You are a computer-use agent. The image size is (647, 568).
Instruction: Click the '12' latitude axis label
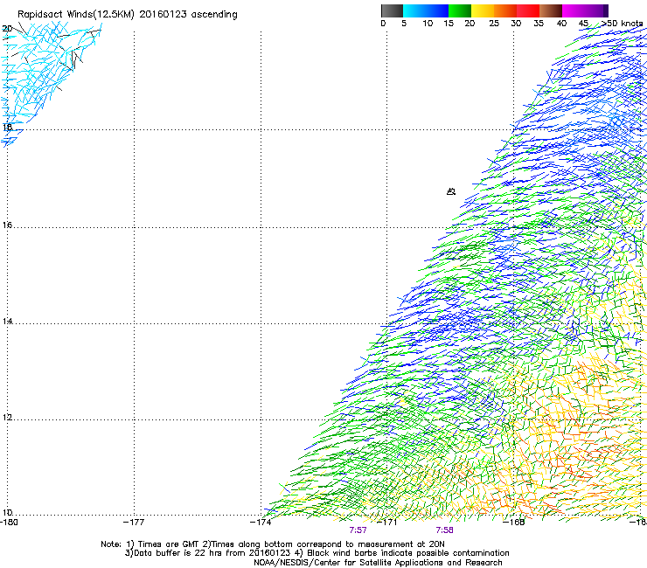click(7, 418)
